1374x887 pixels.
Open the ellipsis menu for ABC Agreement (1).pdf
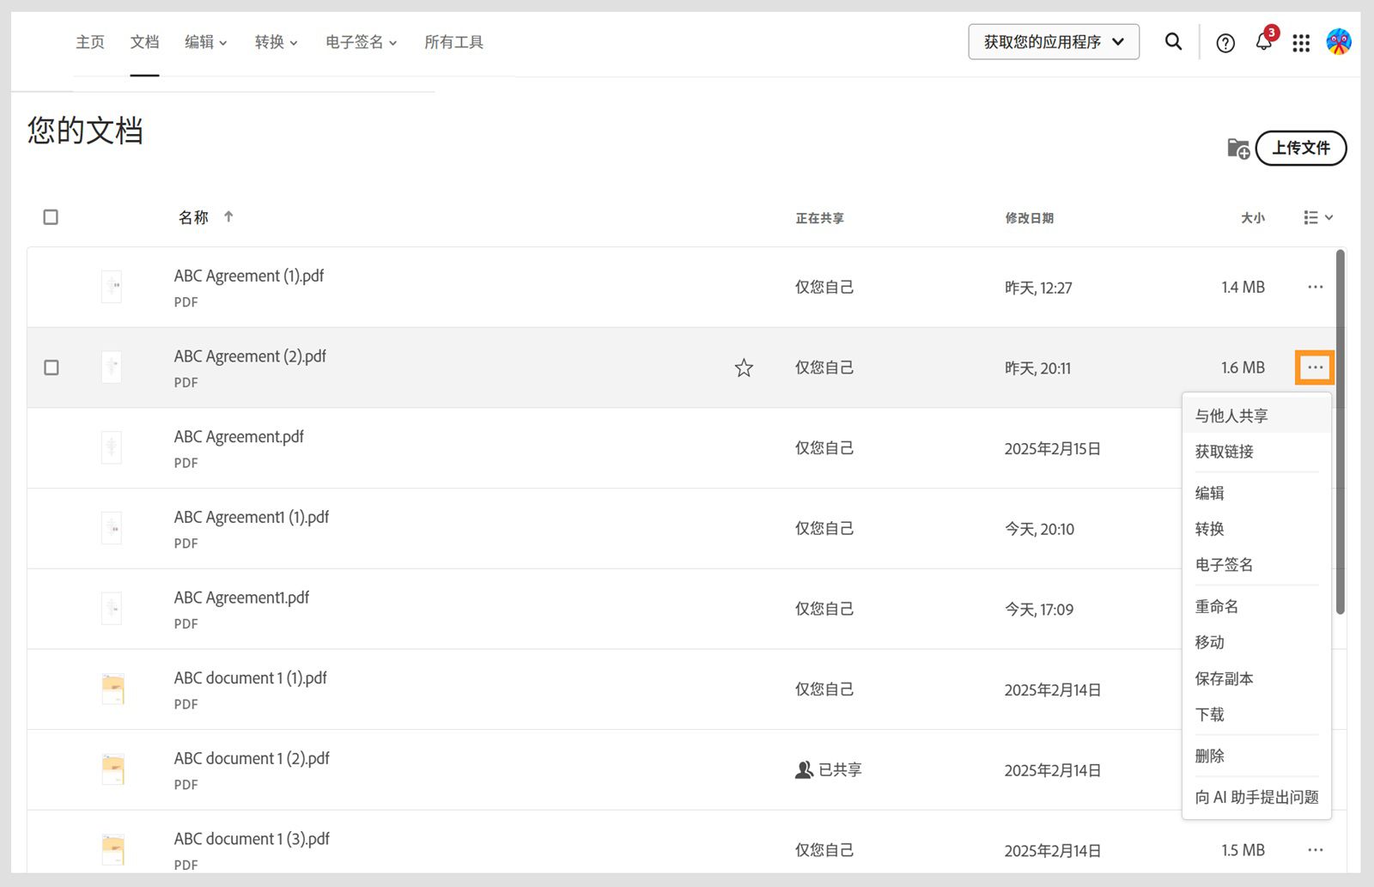coord(1316,286)
